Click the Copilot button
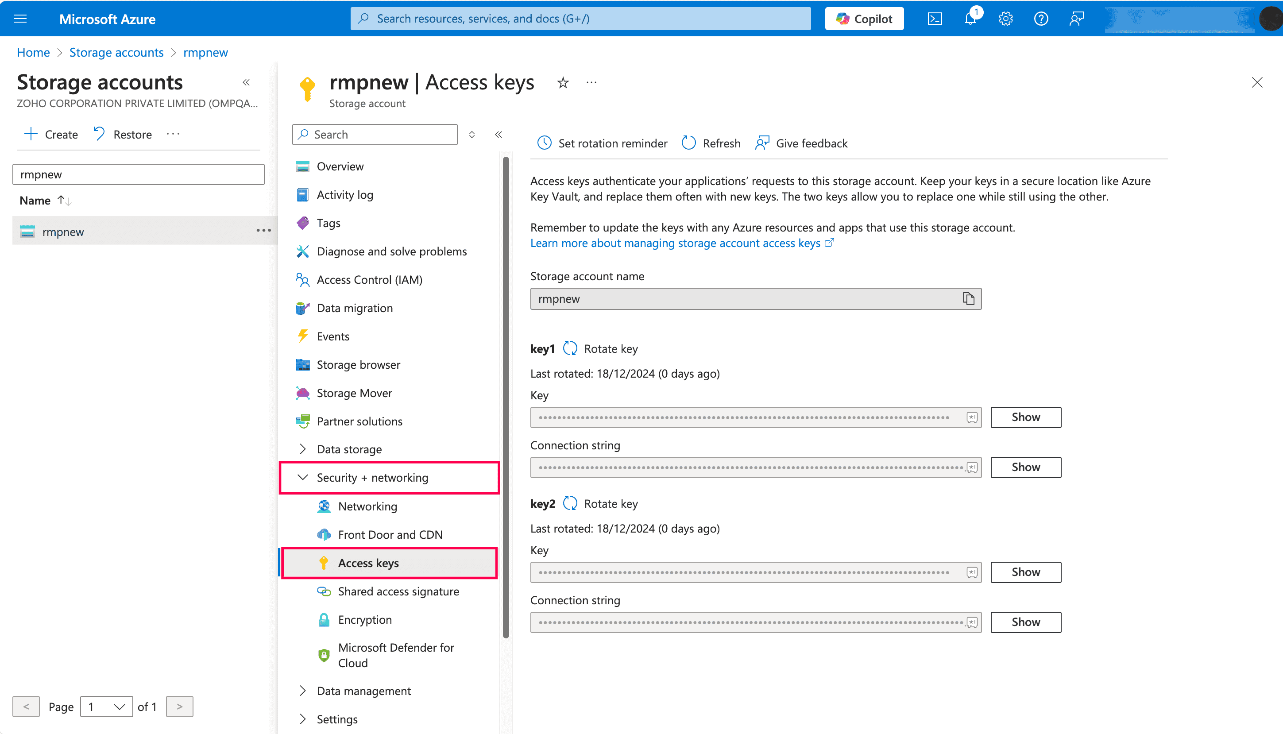Screen dimensions: 1283x734 864,19
